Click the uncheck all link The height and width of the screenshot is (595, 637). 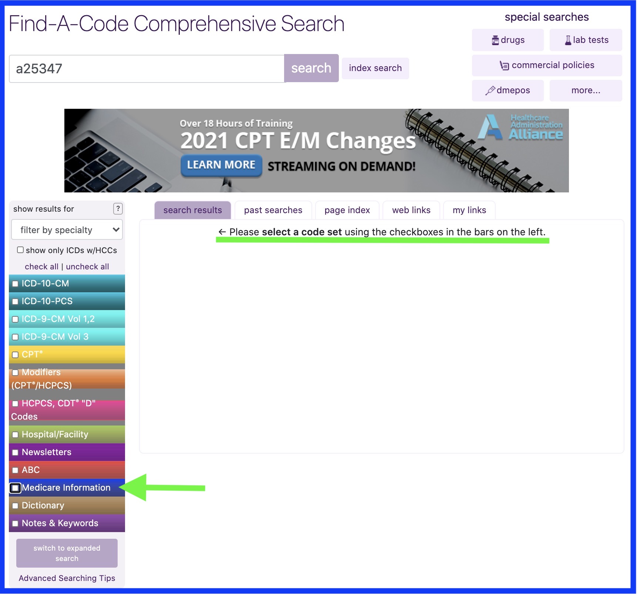pos(87,266)
